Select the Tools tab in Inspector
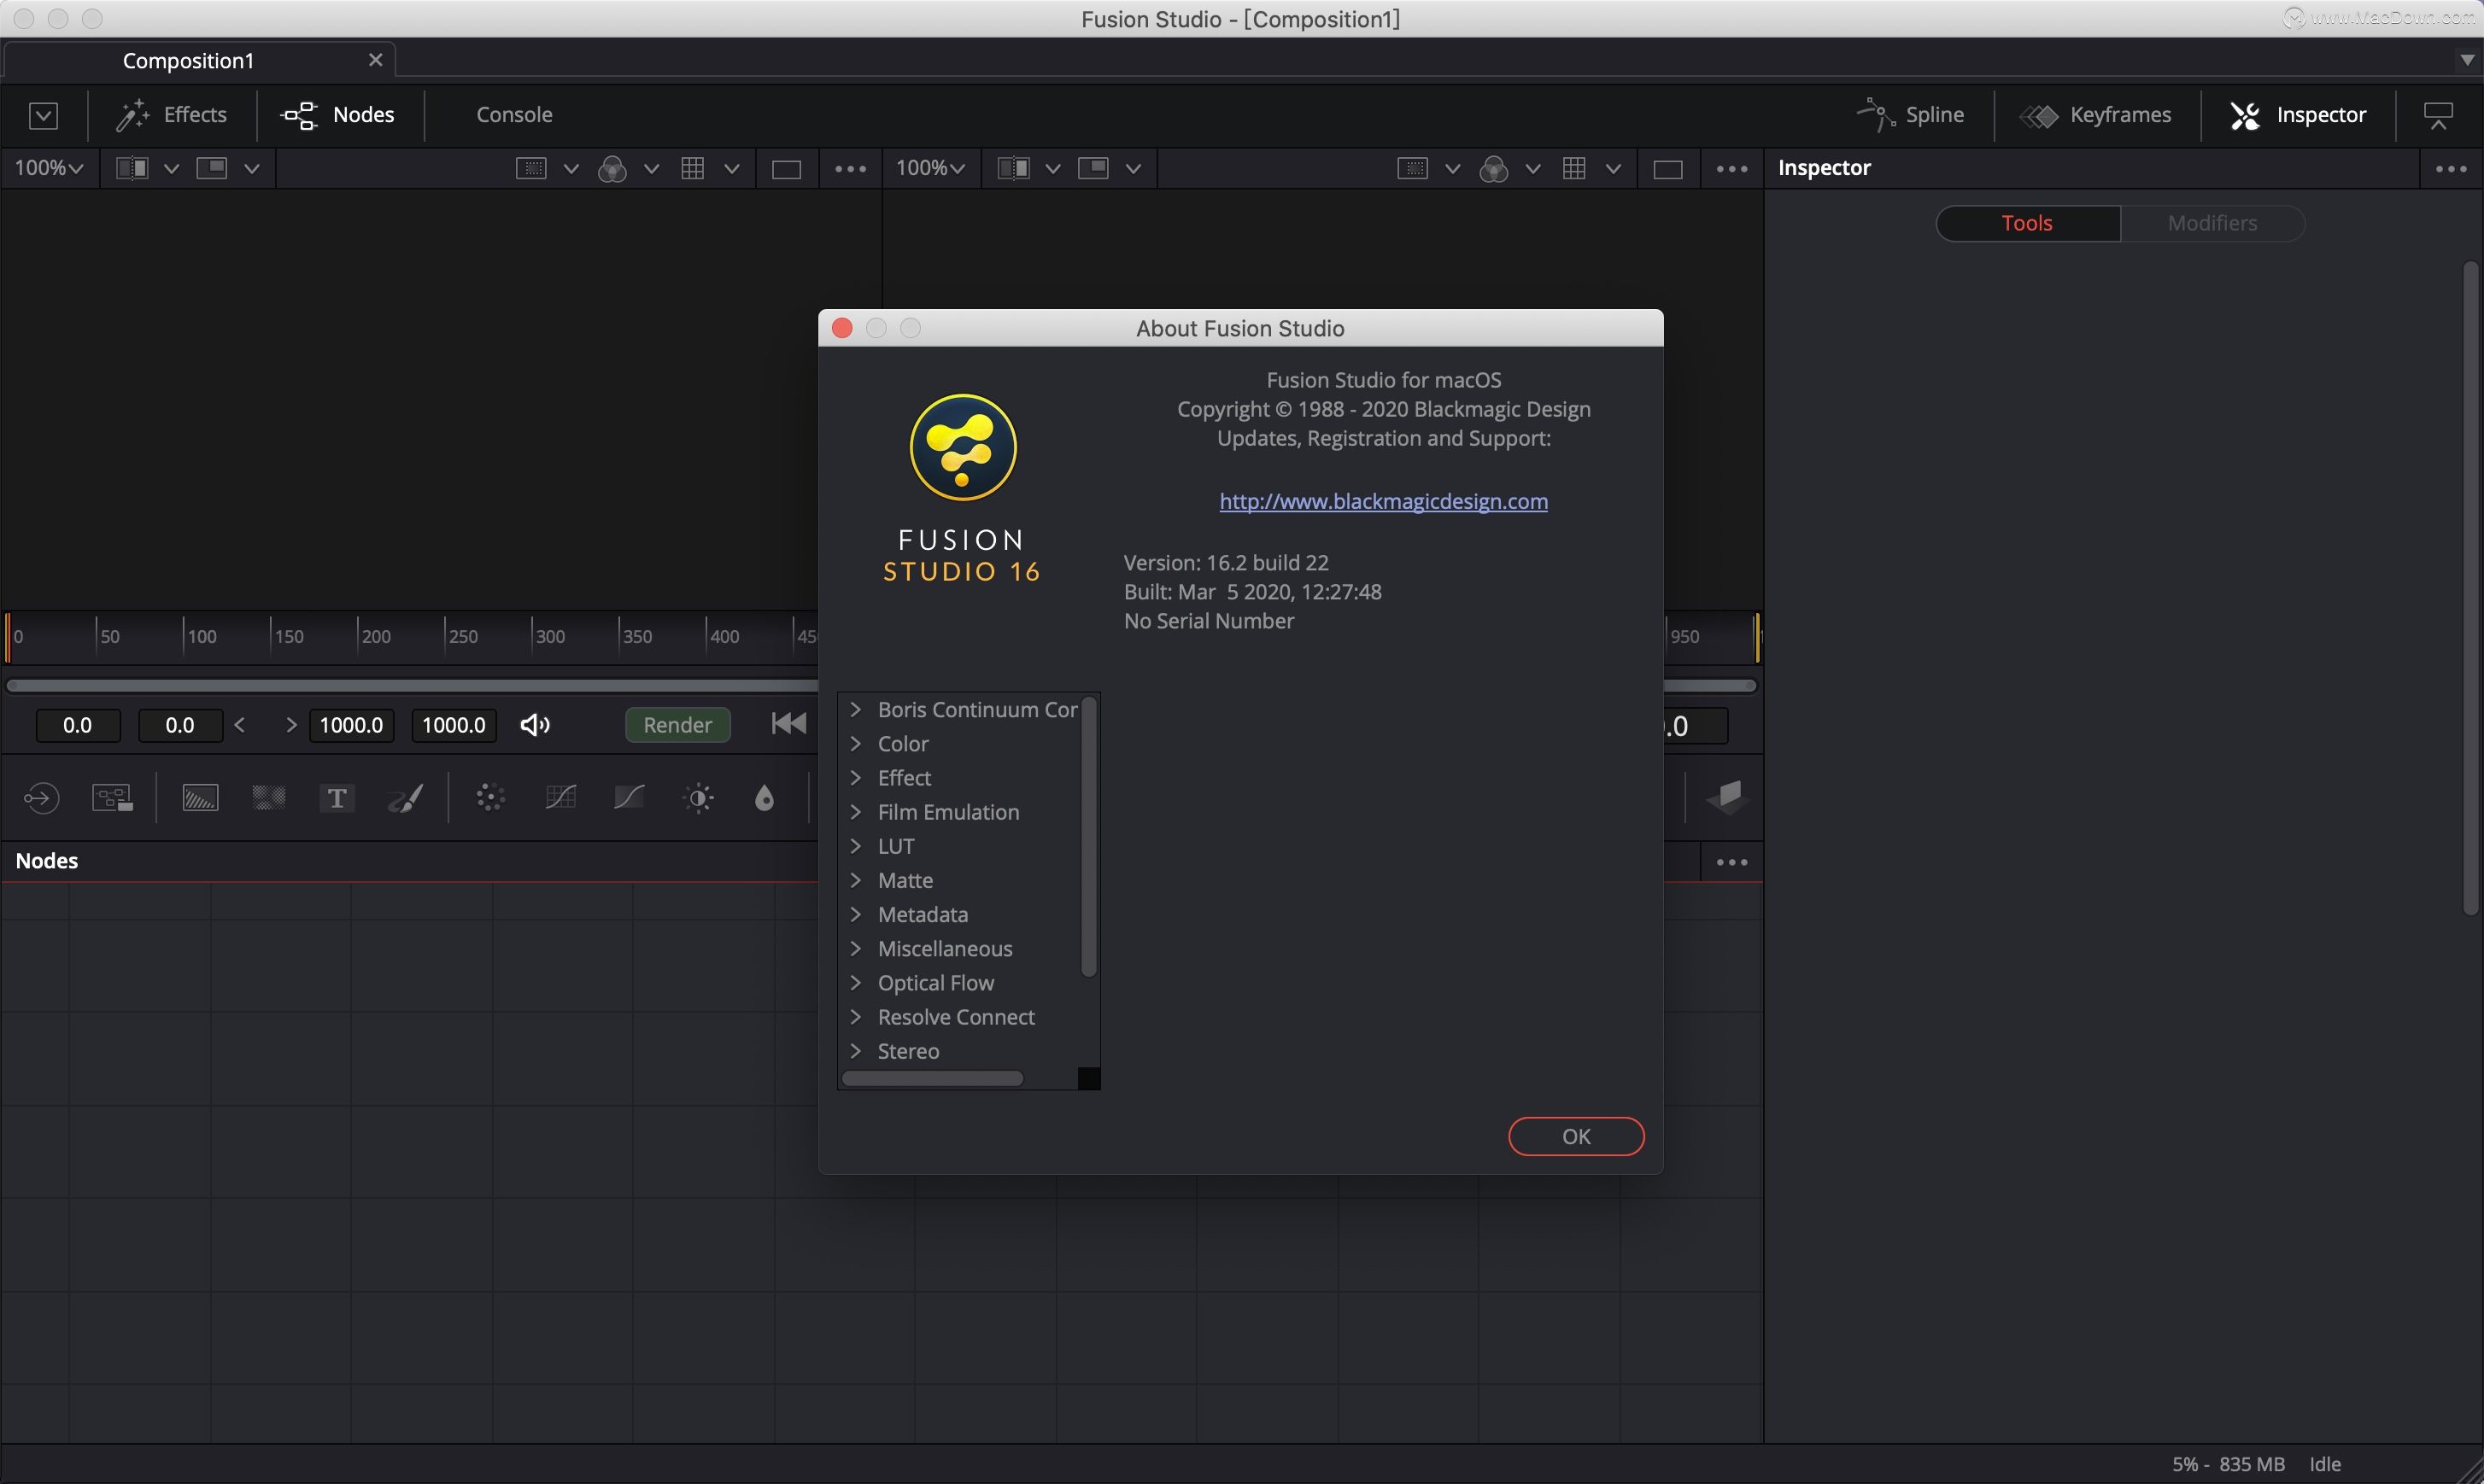The height and width of the screenshot is (1484, 2484). point(2028,223)
